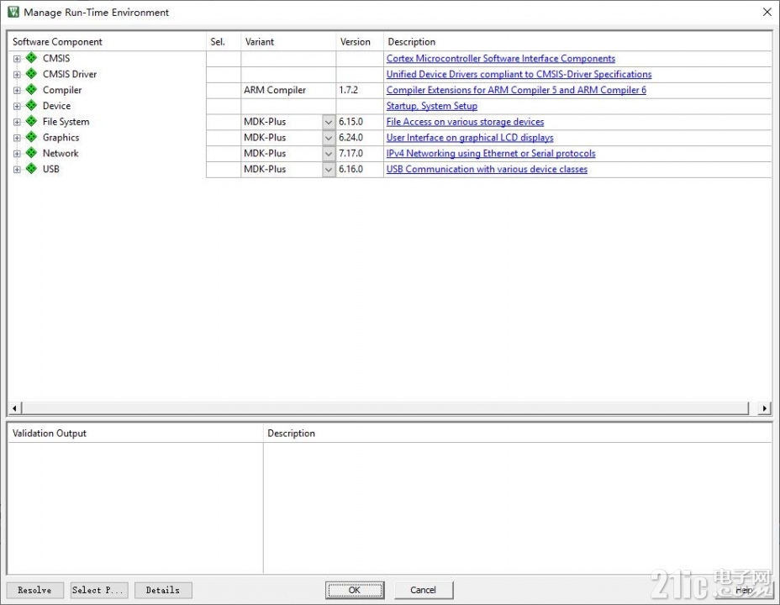780x605 pixels.
Task: Click the Details button
Action: 163,590
